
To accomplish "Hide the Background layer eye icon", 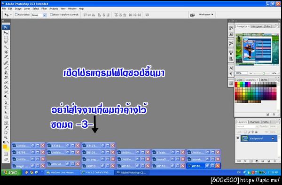I will pos(238,138).
